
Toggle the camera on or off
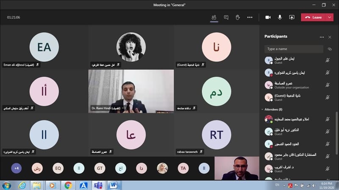268,17
